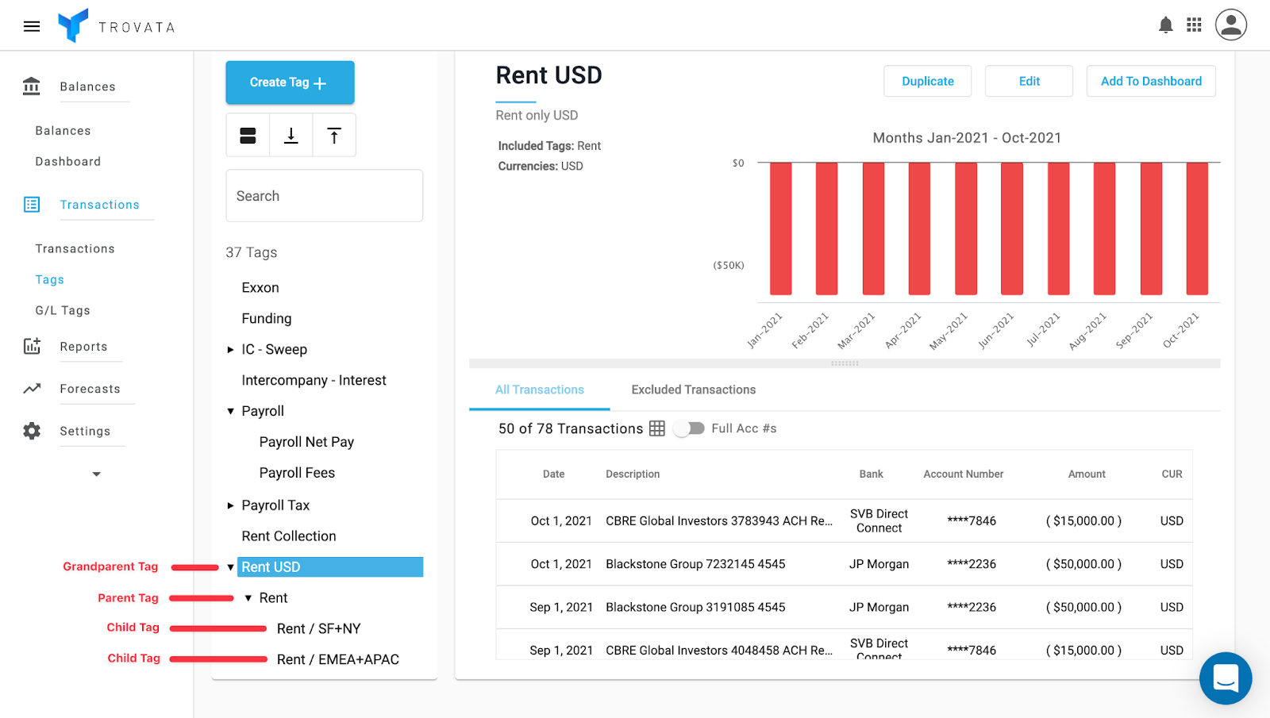Switch to the Excluded Transactions tab
Viewport: 1270px width, 718px height.
pos(693,390)
